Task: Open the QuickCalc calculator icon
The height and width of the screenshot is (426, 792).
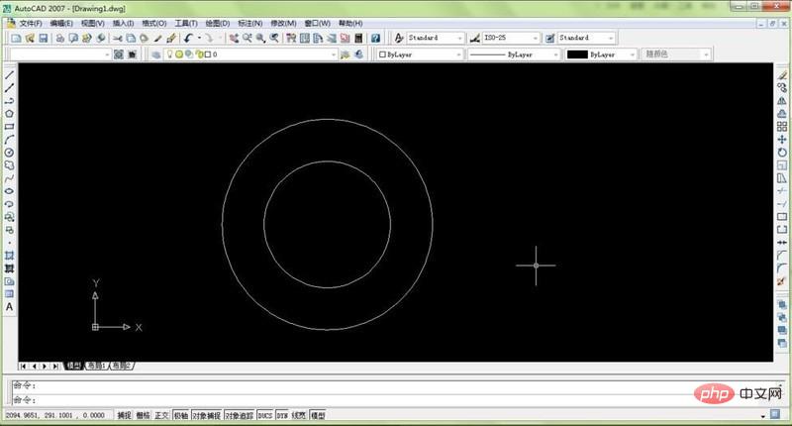Action: point(358,38)
